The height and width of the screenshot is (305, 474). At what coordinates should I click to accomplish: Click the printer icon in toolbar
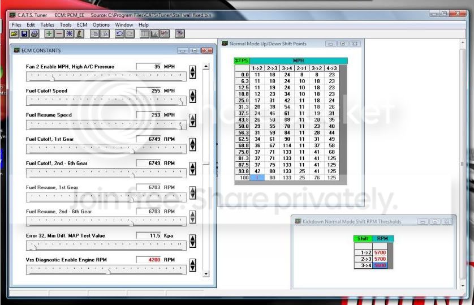(34, 34)
